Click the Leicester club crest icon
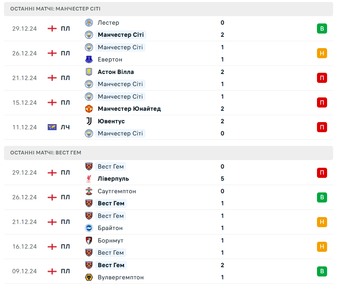 [89, 23]
